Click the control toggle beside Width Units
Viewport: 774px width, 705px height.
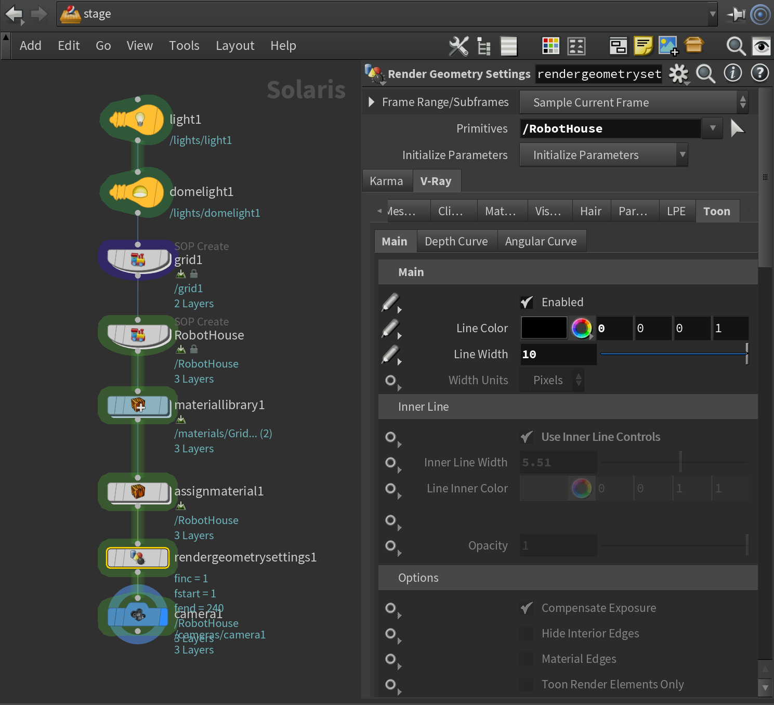pos(392,381)
